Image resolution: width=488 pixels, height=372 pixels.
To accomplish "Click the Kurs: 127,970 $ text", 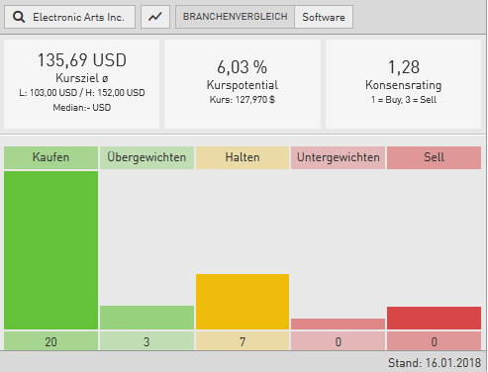I will 243,100.
